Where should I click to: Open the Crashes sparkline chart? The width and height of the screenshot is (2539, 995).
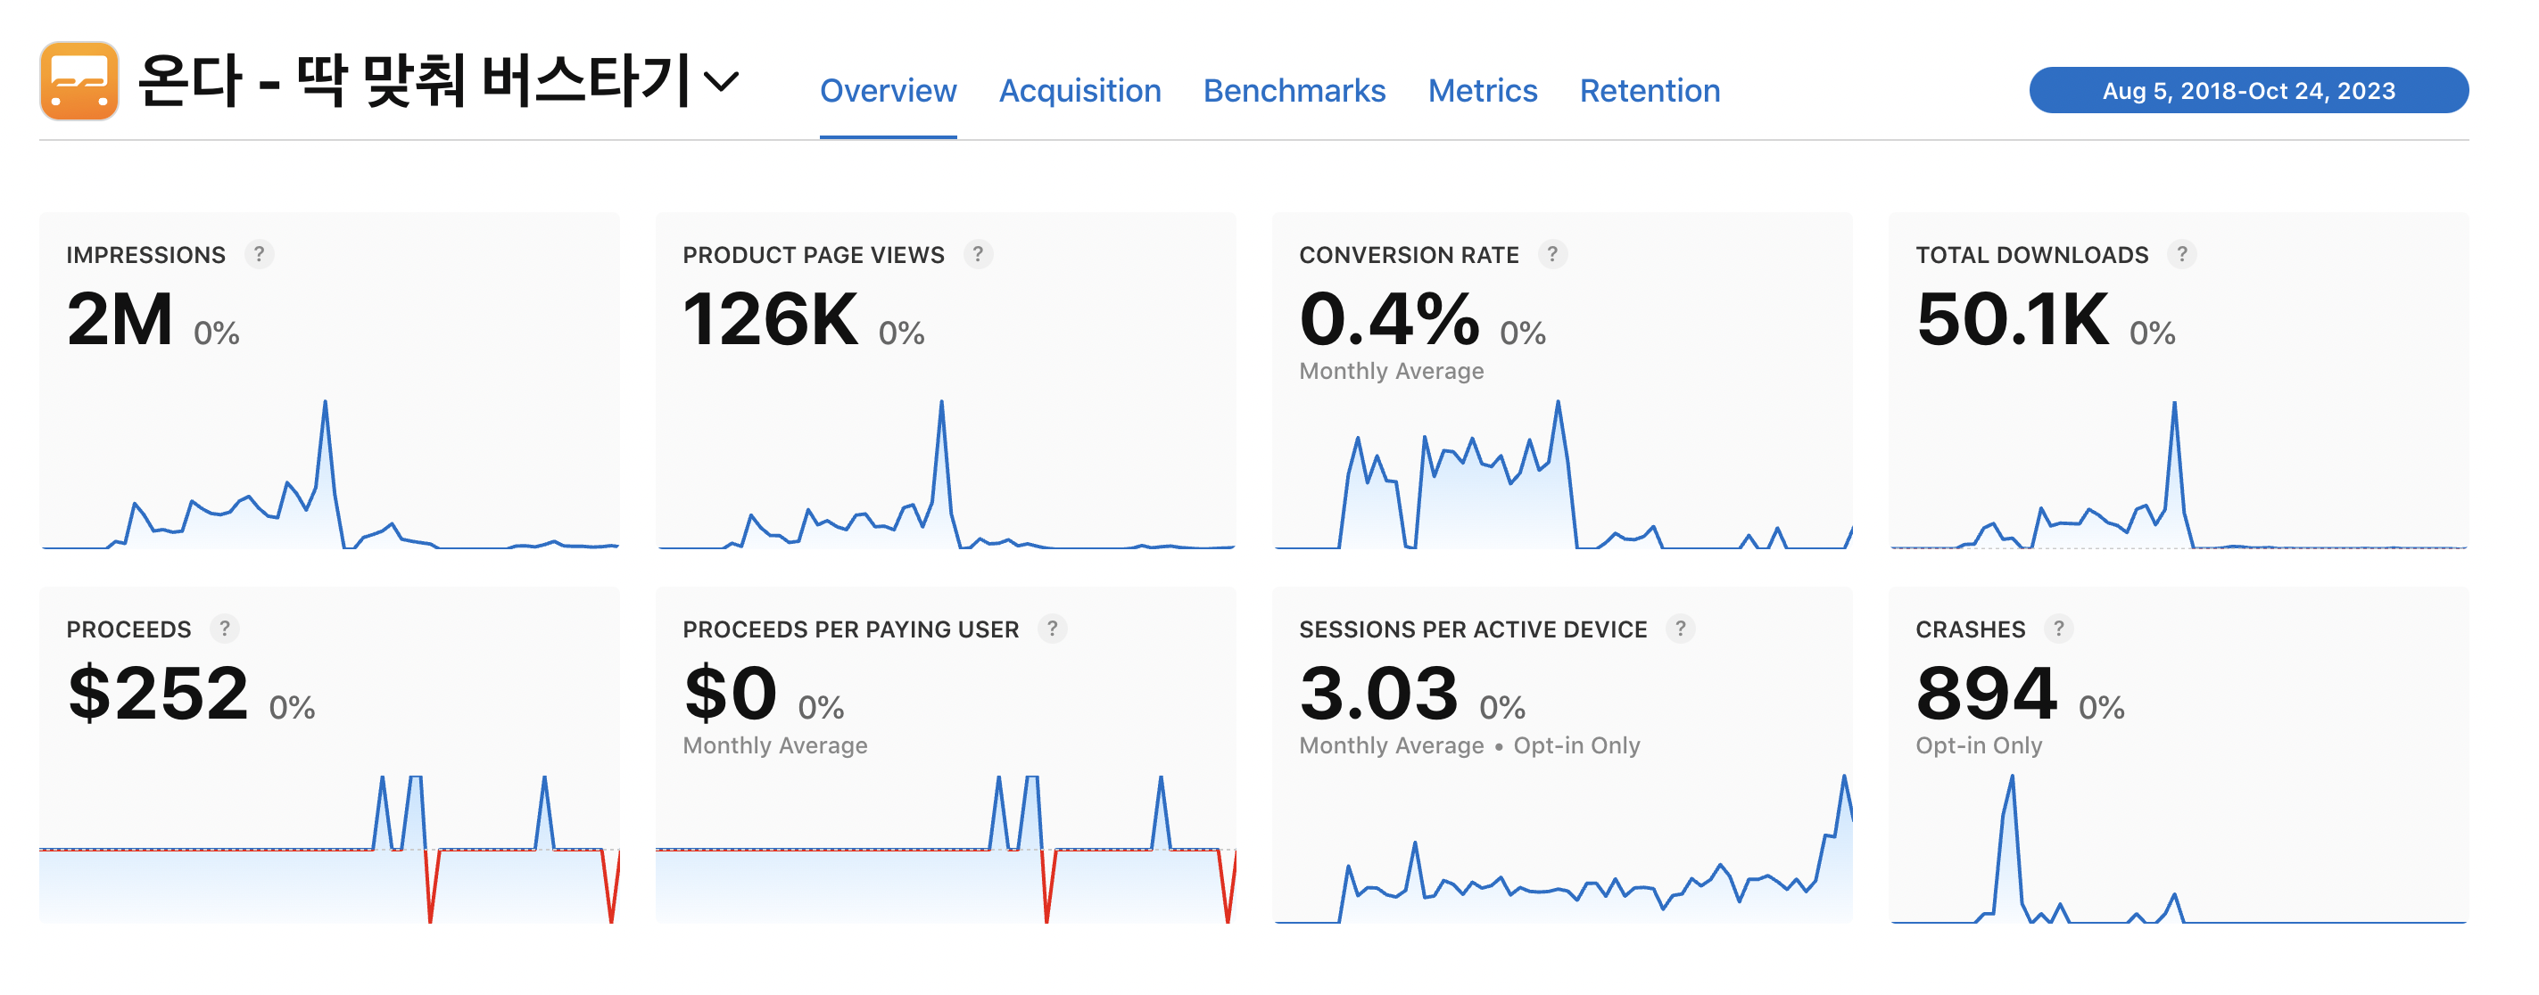[x=2179, y=849]
